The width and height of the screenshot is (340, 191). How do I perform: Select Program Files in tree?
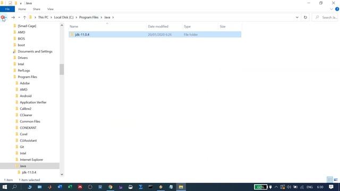27,77
